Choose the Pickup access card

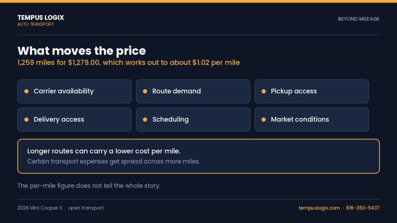click(x=312, y=91)
